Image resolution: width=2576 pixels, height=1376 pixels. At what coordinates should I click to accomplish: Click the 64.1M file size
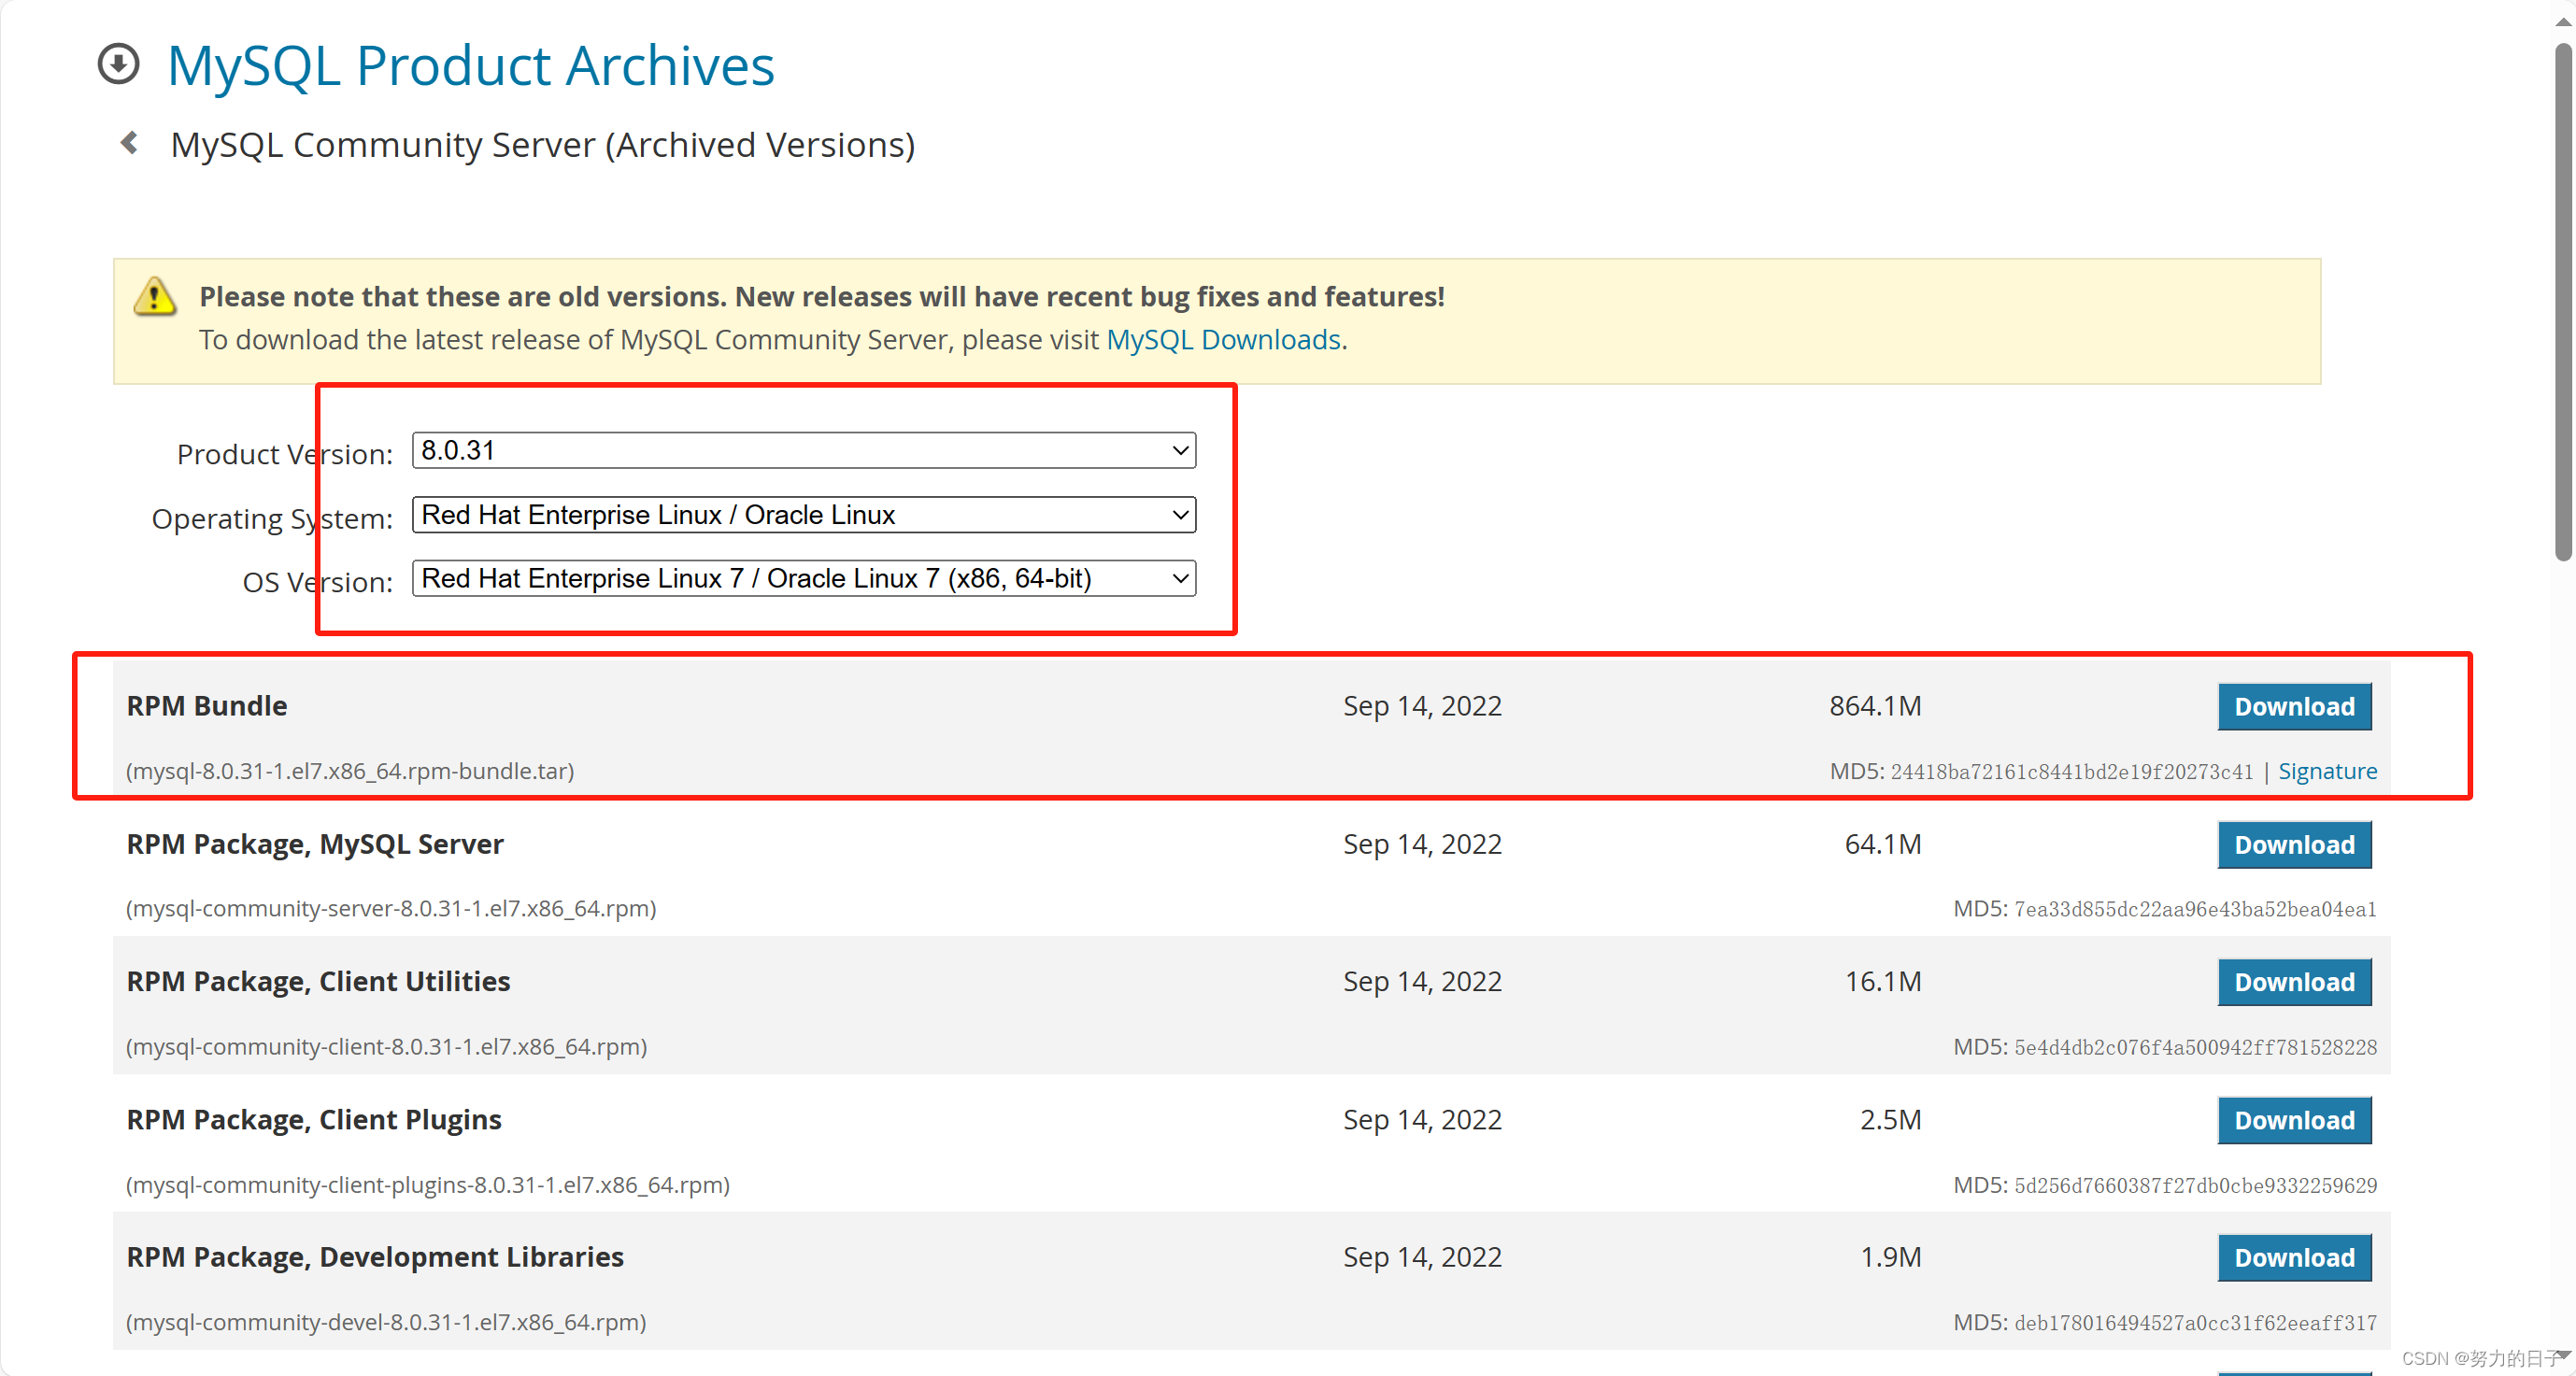click(x=1883, y=845)
